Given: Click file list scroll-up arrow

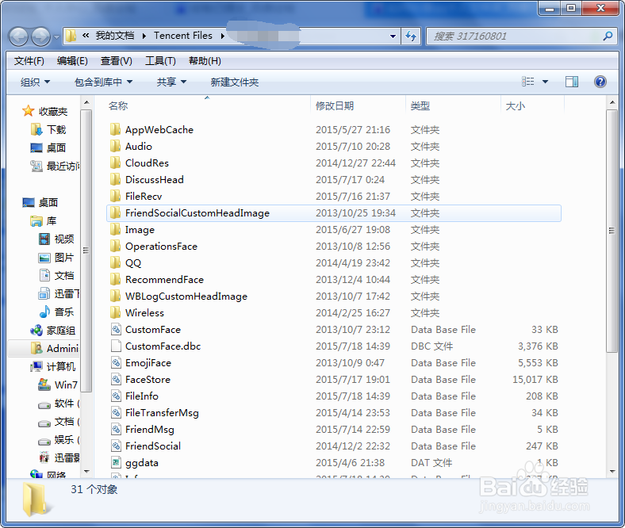Looking at the screenshot, I should pos(612,103).
